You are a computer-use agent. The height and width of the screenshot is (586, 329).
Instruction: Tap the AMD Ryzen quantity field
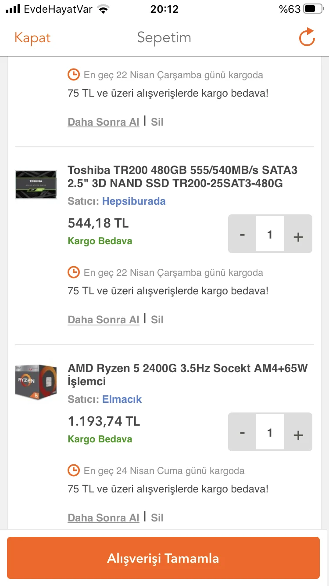270,433
